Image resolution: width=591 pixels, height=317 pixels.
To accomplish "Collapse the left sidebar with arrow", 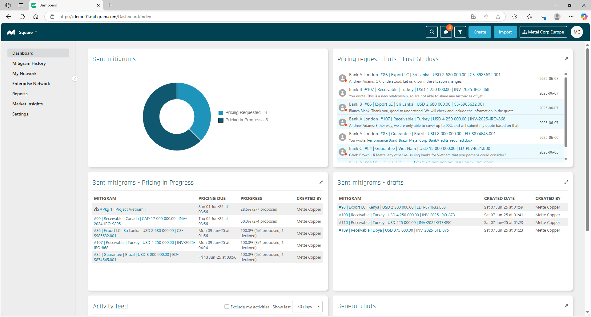I will pos(75,79).
